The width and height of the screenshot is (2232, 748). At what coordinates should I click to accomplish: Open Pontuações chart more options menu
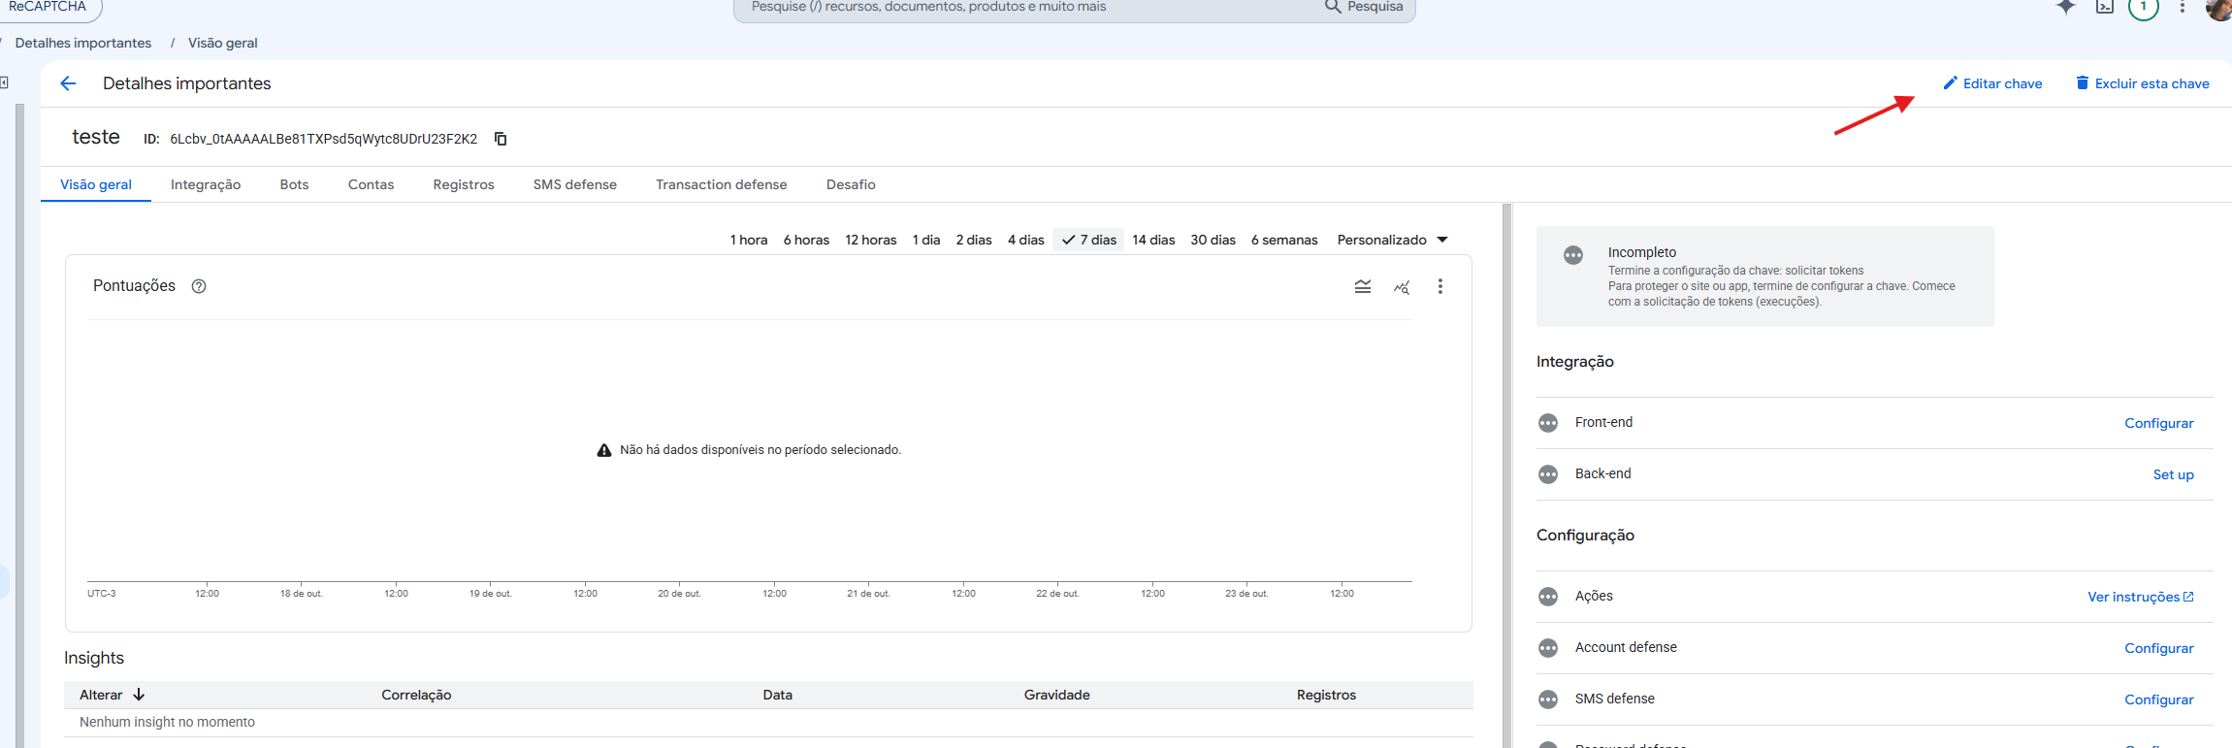[x=1440, y=286]
